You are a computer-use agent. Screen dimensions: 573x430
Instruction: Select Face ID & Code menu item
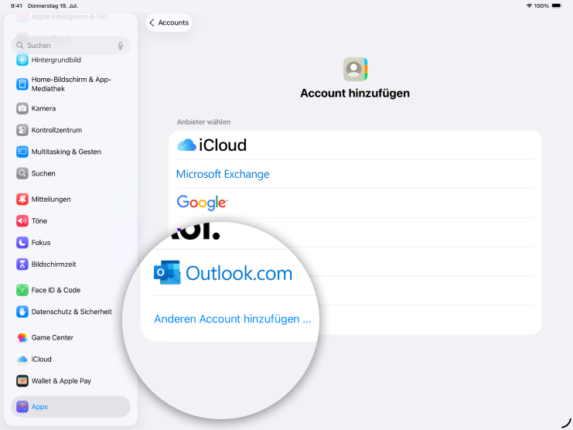click(56, 290)
